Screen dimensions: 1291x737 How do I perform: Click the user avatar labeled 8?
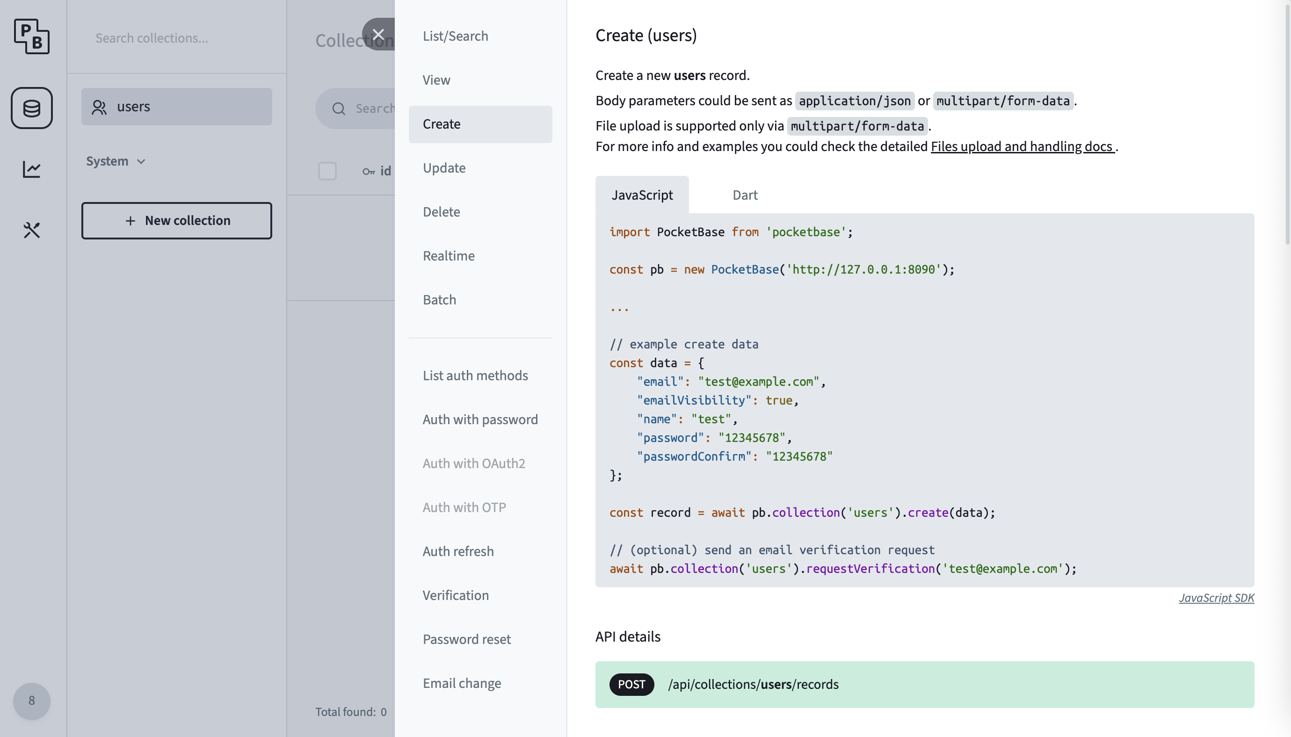pos(31,701)
